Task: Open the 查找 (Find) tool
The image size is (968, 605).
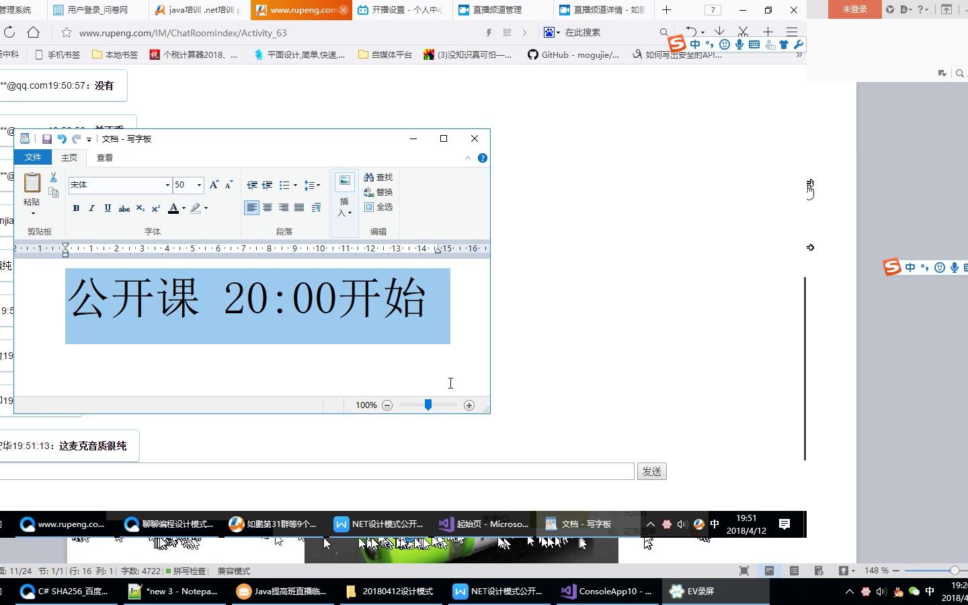Action: [x=378, y=177]
